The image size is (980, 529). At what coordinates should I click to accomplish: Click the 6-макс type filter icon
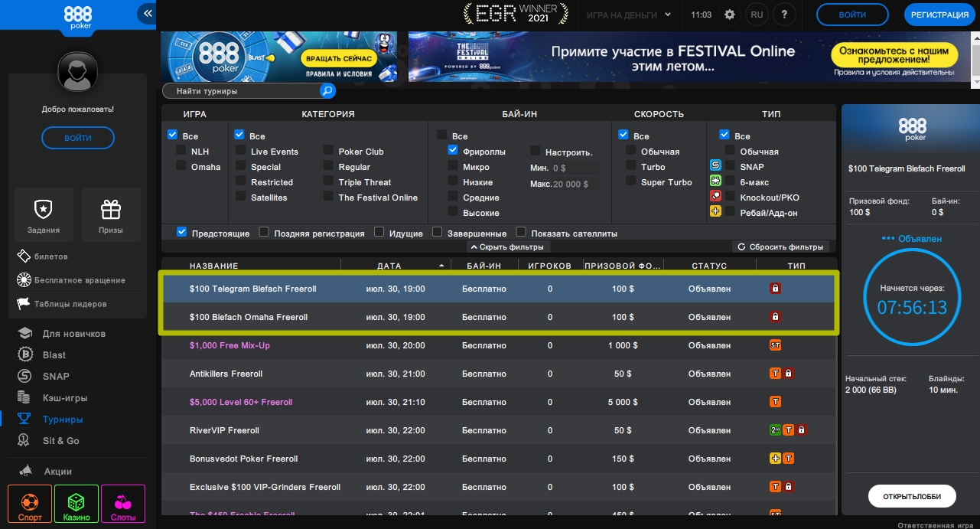point(716,181)
